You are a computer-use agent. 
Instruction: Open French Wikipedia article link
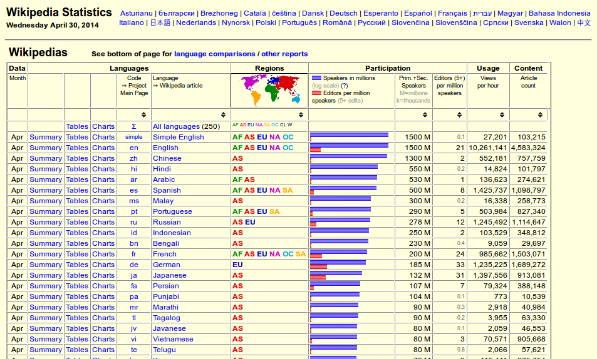[x=165, y=254]
